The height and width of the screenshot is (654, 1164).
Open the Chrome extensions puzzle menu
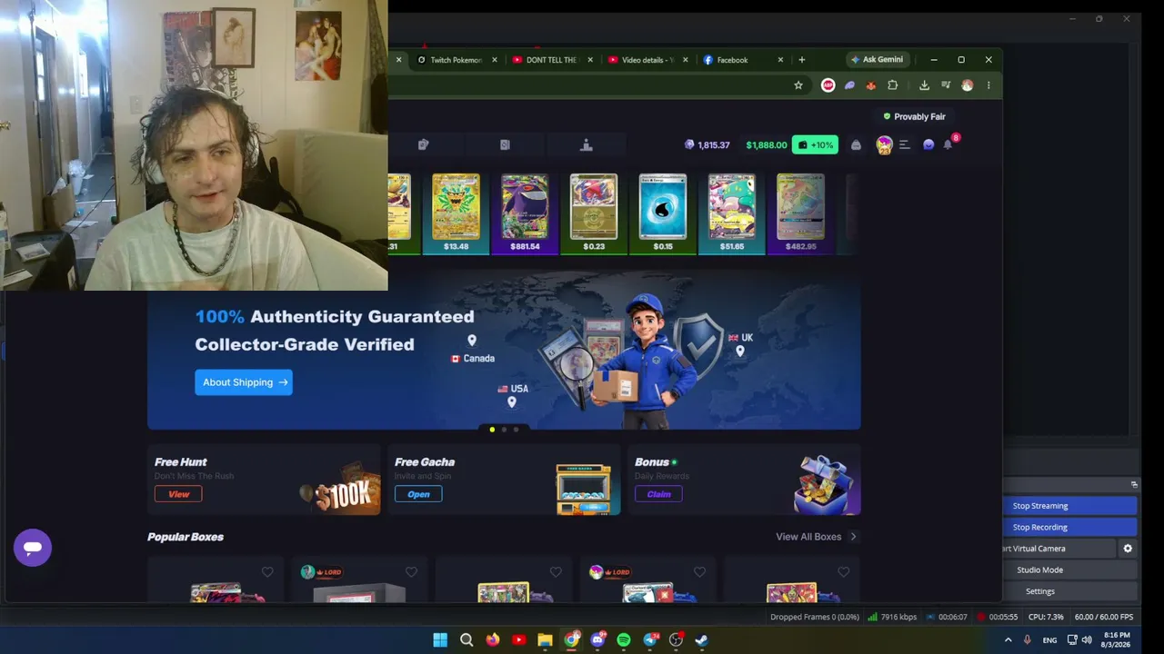click(x=892, y=85)
